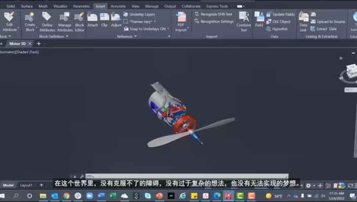
Task: Expand the Block Definition panel
Action: point(54,36)
